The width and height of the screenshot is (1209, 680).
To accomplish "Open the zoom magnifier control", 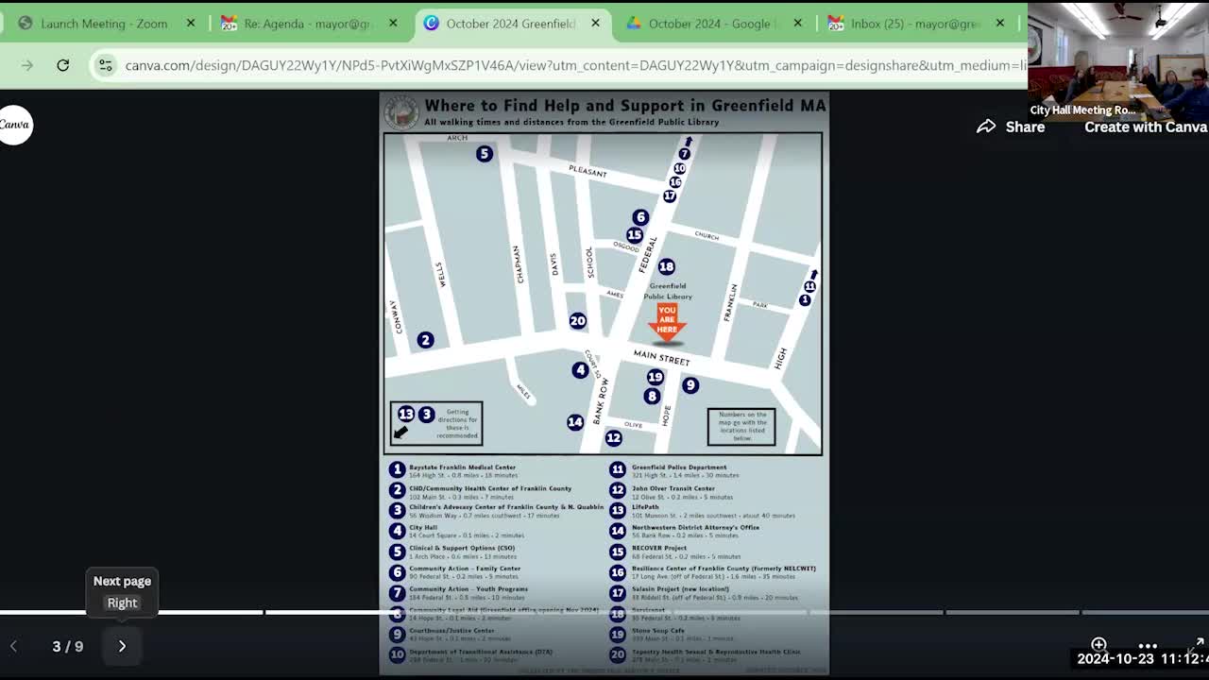I will (1098, 644).
